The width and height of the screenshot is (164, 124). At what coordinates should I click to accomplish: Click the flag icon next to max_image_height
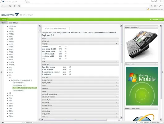(66, 49)
